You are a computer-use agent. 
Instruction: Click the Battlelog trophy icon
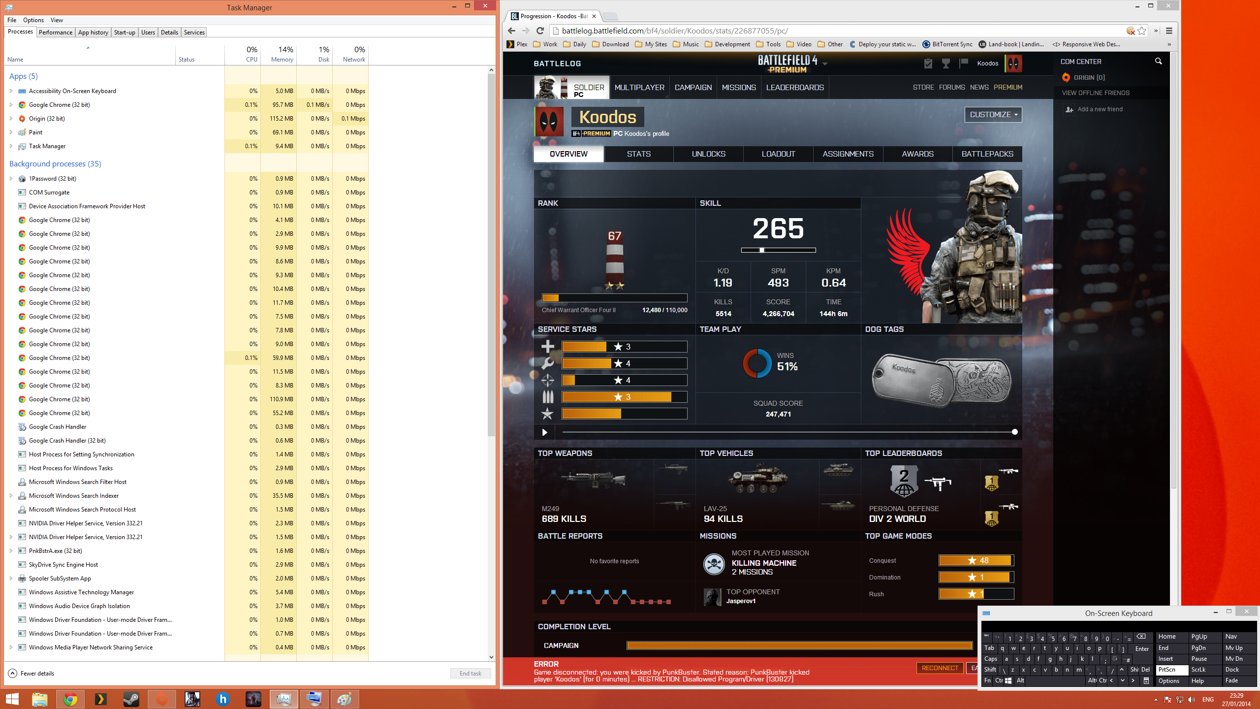pyautogui.click(x=945, y=63)
